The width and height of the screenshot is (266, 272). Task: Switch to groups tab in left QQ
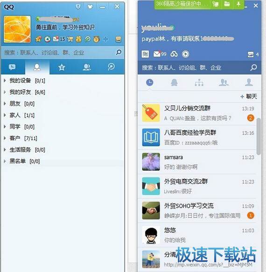[87, 67]
